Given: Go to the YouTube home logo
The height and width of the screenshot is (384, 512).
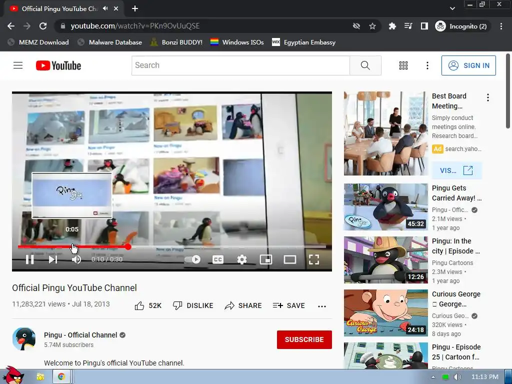Looking at the screenshot, I should [58, 65].
